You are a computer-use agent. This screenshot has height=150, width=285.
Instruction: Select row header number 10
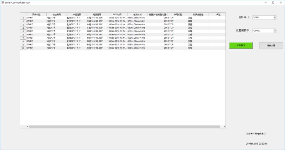pos(23,48)
